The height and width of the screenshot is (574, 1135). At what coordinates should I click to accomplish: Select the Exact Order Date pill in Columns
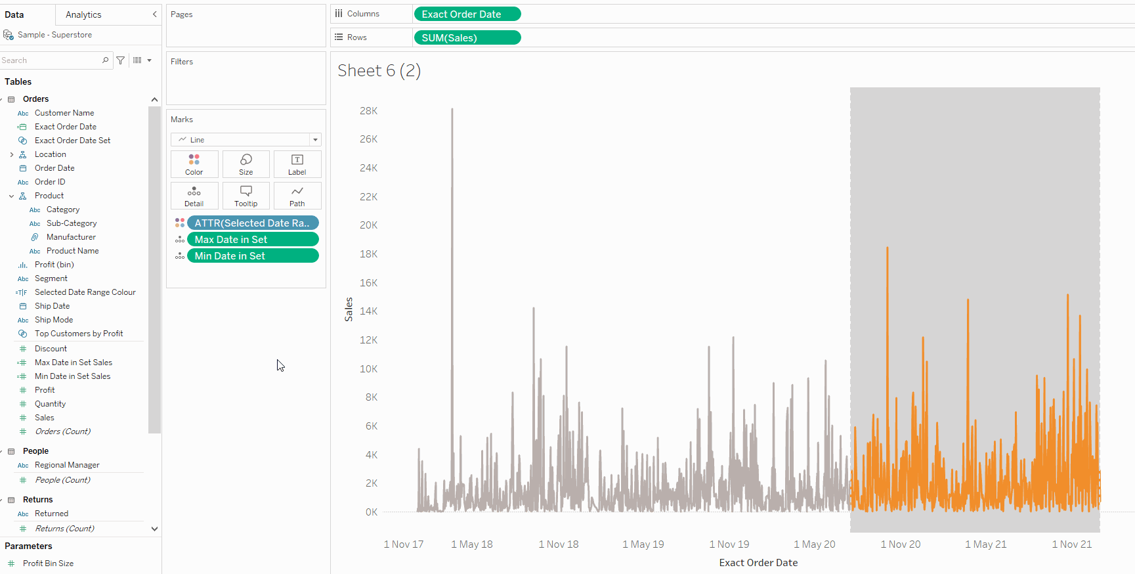467,14
